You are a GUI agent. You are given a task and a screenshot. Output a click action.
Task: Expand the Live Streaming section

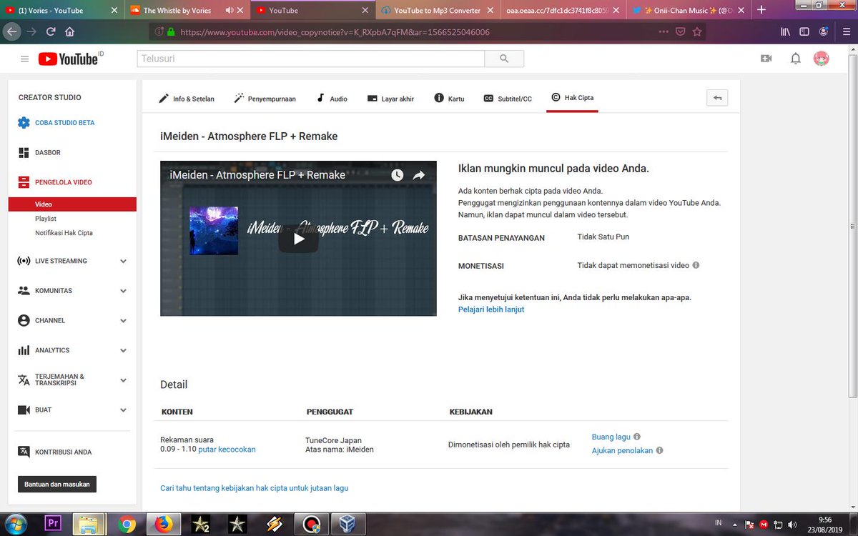[123, 262]
